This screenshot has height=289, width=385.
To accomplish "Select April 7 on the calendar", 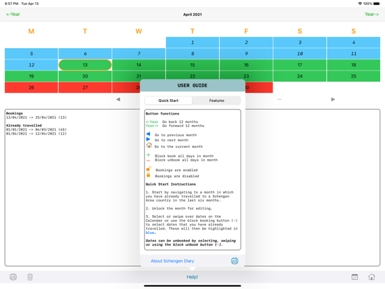I will pos(139,54).
